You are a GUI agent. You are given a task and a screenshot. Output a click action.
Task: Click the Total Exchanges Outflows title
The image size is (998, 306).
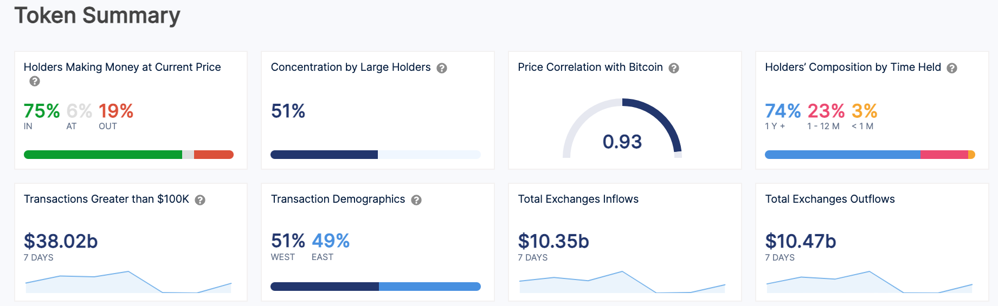pos(829,199)
